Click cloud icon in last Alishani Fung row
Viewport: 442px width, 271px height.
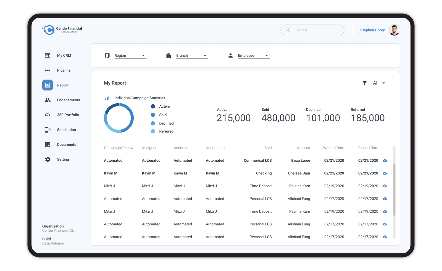[x=385, y=237]
